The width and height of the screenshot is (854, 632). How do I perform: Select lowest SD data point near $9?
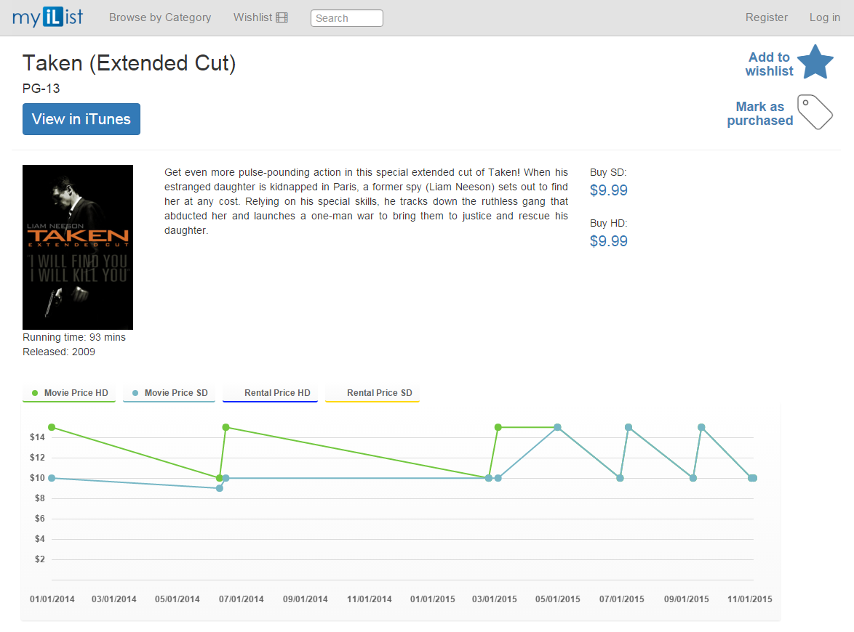pos(220,488)
